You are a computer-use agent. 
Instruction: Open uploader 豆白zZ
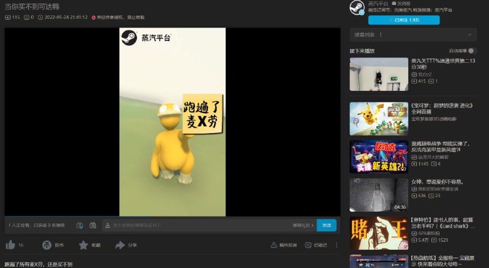coord(425,74)
